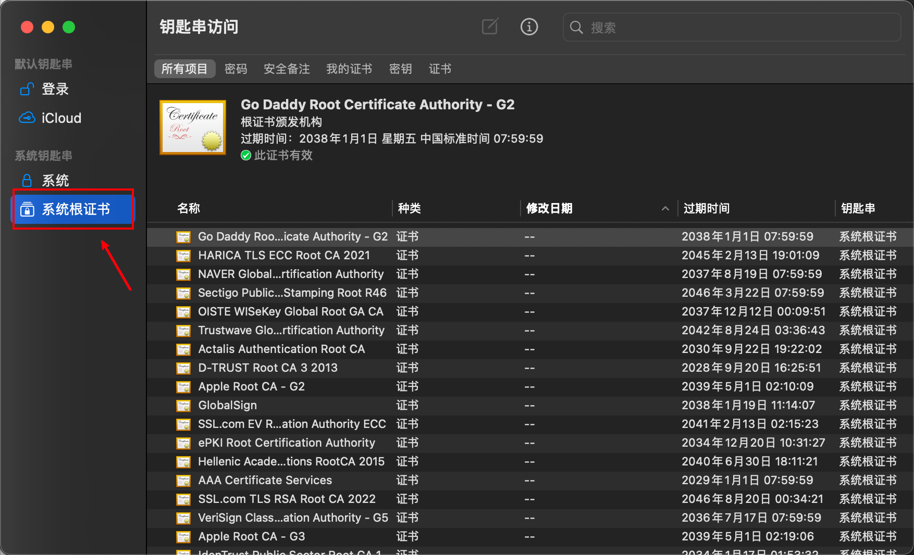Switch to 证书 tab
Screen dimensions: 914x555
[440, 69]
